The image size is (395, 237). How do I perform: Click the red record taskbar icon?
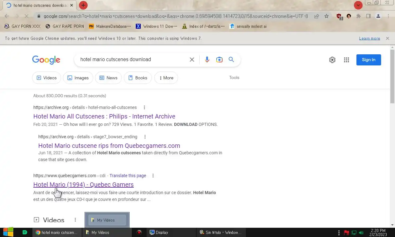pos(139,232)
